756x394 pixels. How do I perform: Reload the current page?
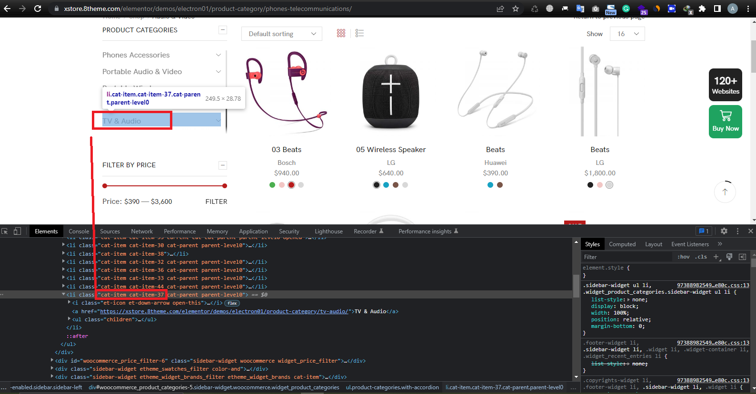click(38, 9)
